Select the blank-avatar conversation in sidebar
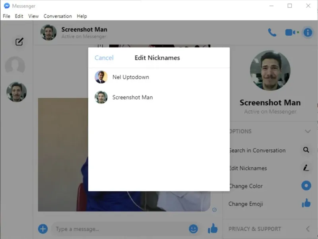The height and width of the screenshot is (239, 318). coord(15,66)
